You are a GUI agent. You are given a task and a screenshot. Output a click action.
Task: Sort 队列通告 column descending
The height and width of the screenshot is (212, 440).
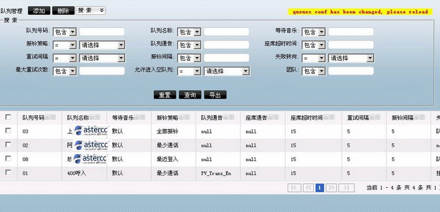click(x=231, y=117)
